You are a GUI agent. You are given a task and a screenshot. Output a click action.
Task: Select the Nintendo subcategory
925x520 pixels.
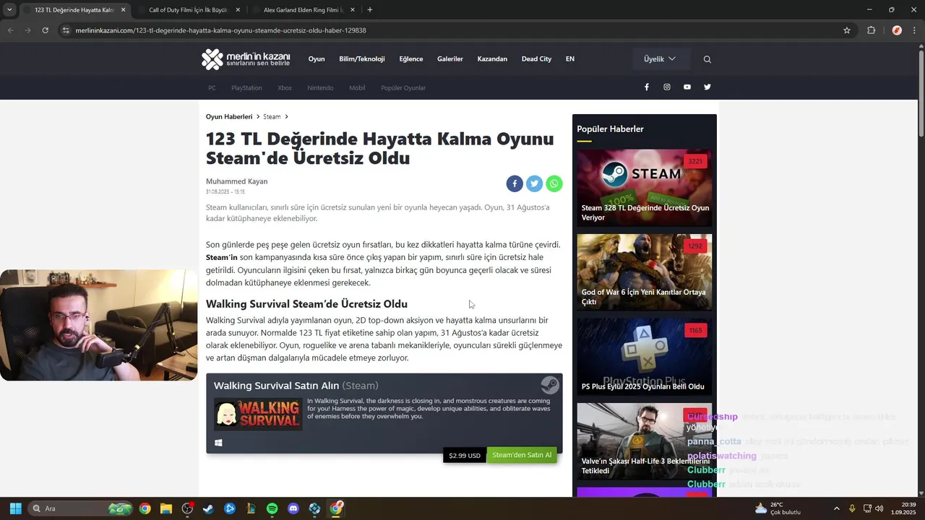click(320, 88)
